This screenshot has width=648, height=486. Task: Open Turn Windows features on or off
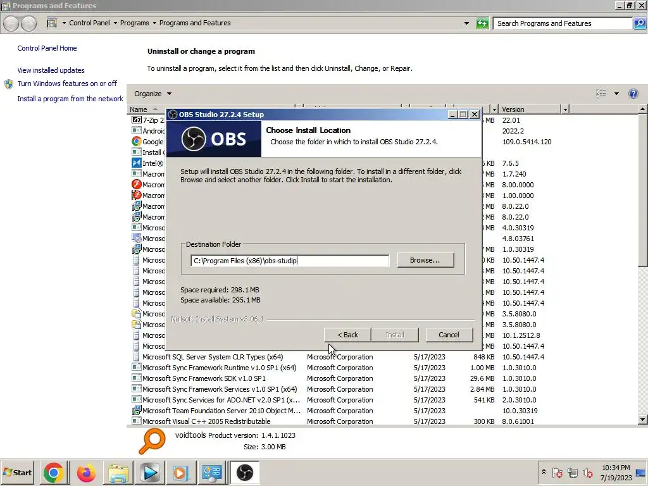(x=67, y=84)
